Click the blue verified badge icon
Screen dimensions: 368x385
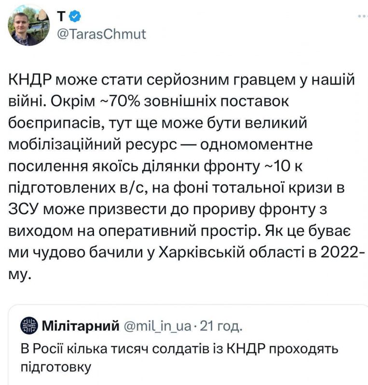coord(75,17)
